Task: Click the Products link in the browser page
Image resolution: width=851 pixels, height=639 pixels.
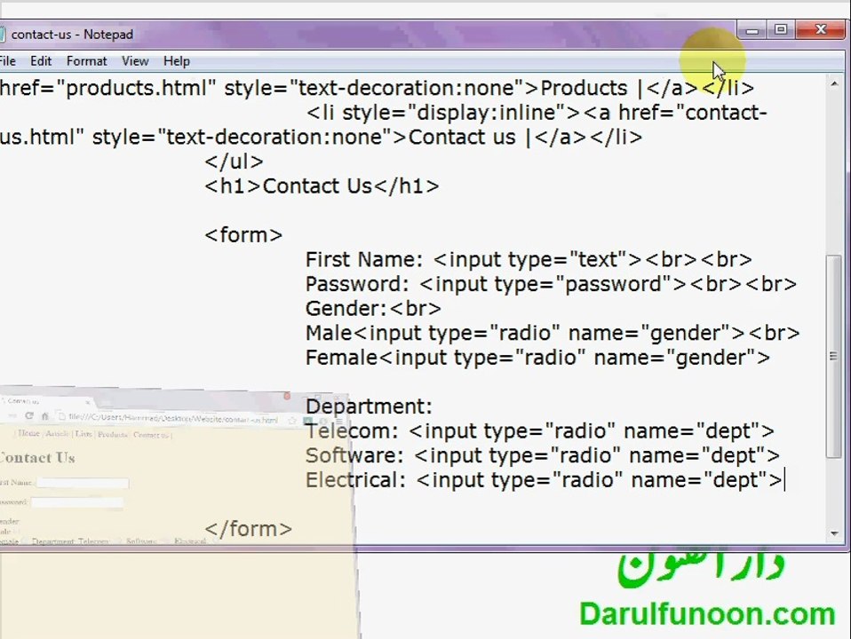Action: (112, 435)
